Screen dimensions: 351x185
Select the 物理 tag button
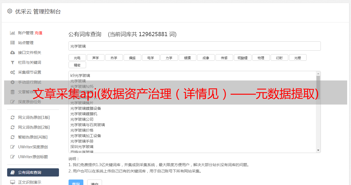[261, 57]
